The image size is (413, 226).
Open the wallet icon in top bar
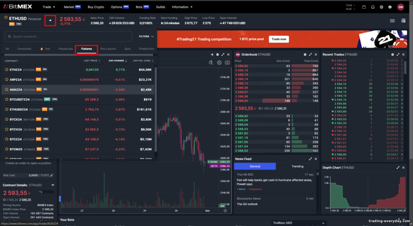click(364, 7)
